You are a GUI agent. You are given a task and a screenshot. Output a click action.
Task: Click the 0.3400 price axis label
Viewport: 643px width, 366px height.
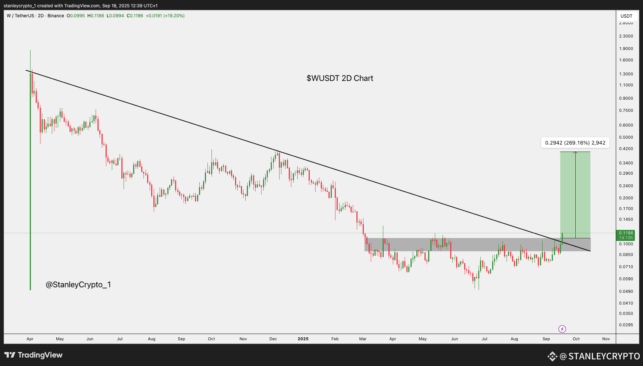point(626,163)
